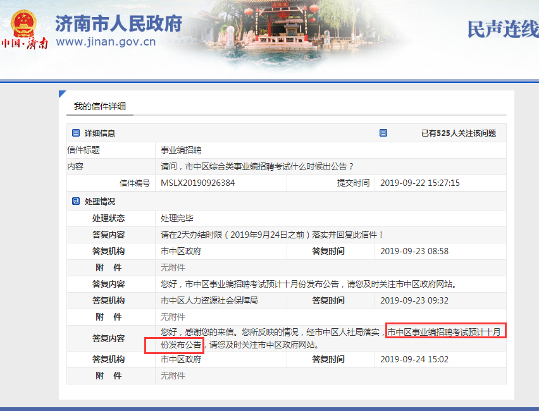Click the 中国·济南 calligraphy logo

(24, 43)
